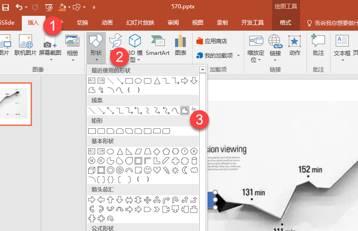Undo the last action
The width and height of the screenshot is (358, 231).
pos(19,7)
